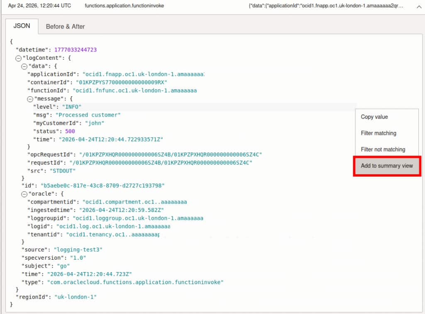425x314 pixels.
Task: Click the id value b5aebe0c-817e-43c8-8709-d2727c193798
Action: (103, 185)
